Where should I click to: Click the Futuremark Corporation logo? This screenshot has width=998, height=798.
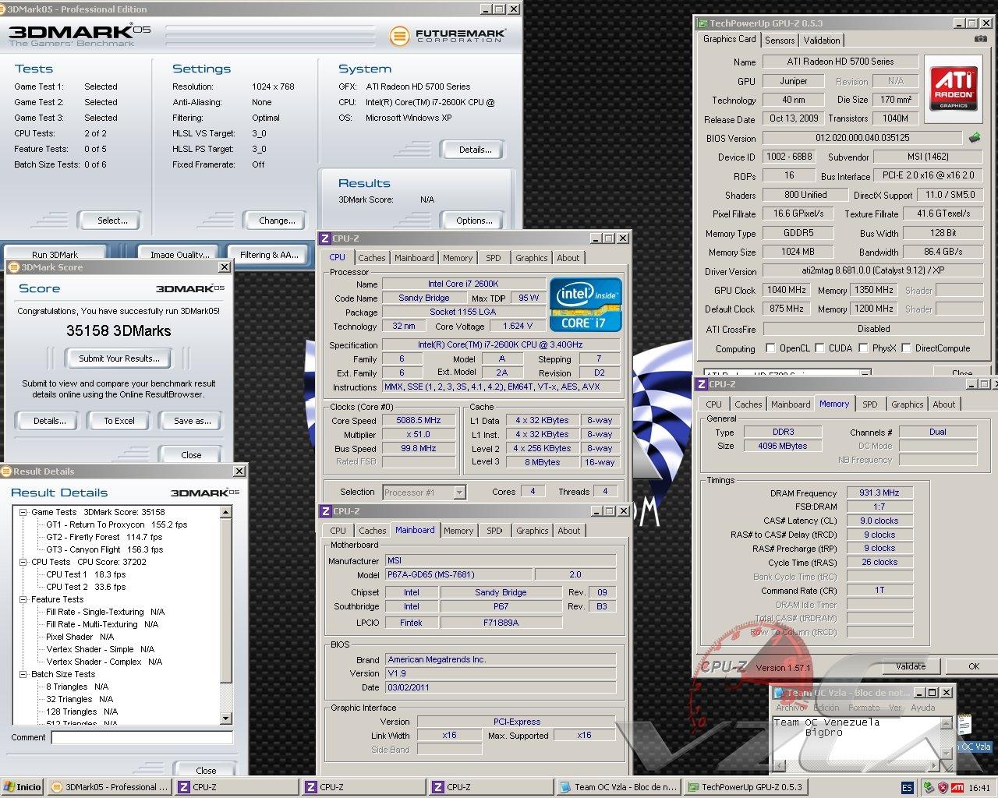pyautogui.click(x=448, y=35)
